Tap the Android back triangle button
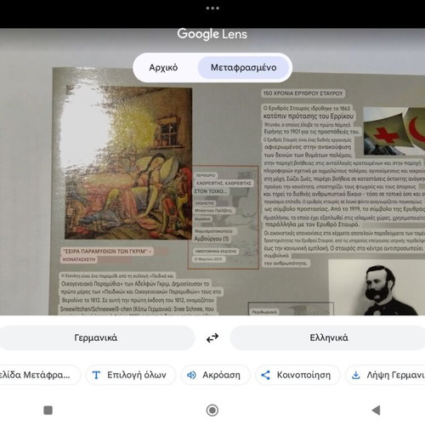This screenshot has width=425, height=425. [376, 410]
